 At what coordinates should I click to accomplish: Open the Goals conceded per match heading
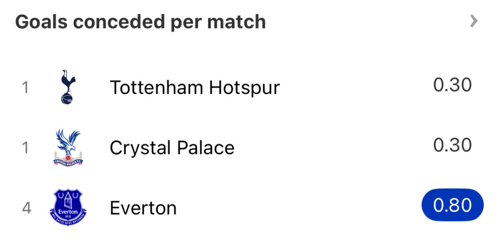[x=140, y=22]
